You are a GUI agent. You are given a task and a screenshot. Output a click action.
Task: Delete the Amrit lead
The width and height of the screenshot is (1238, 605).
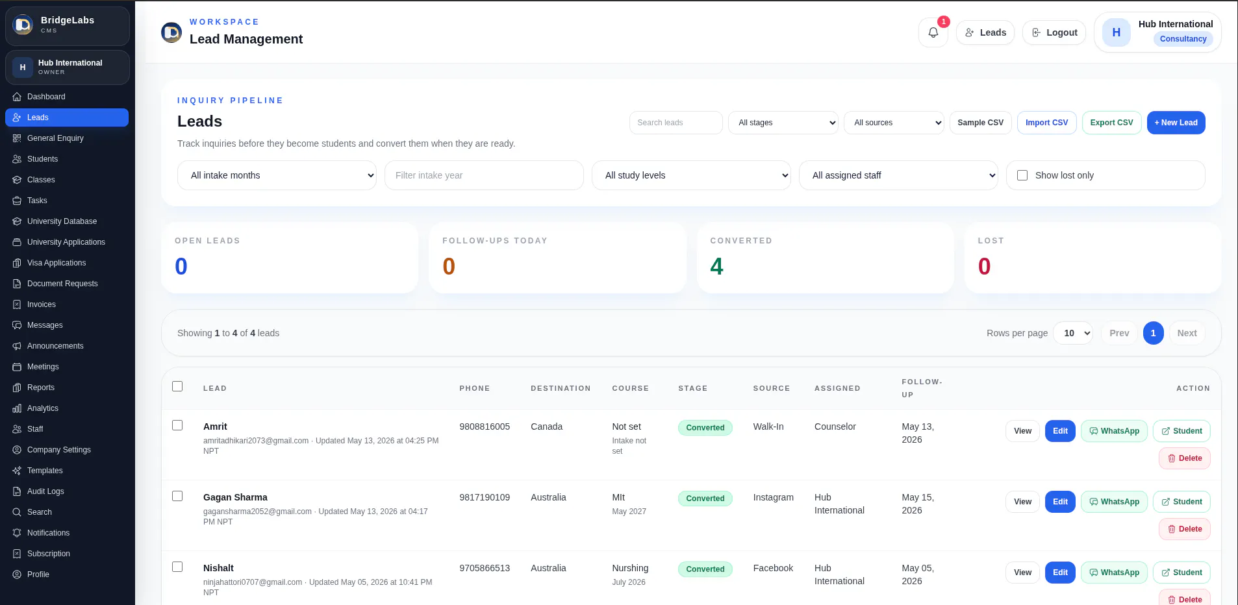(1185, 458)
